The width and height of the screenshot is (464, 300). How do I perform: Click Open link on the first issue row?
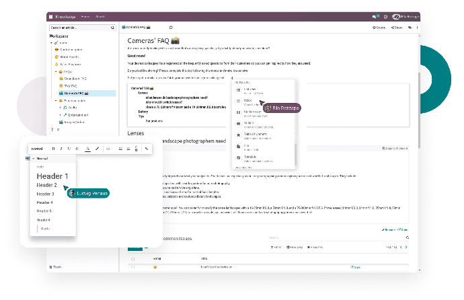coord(356,267)
